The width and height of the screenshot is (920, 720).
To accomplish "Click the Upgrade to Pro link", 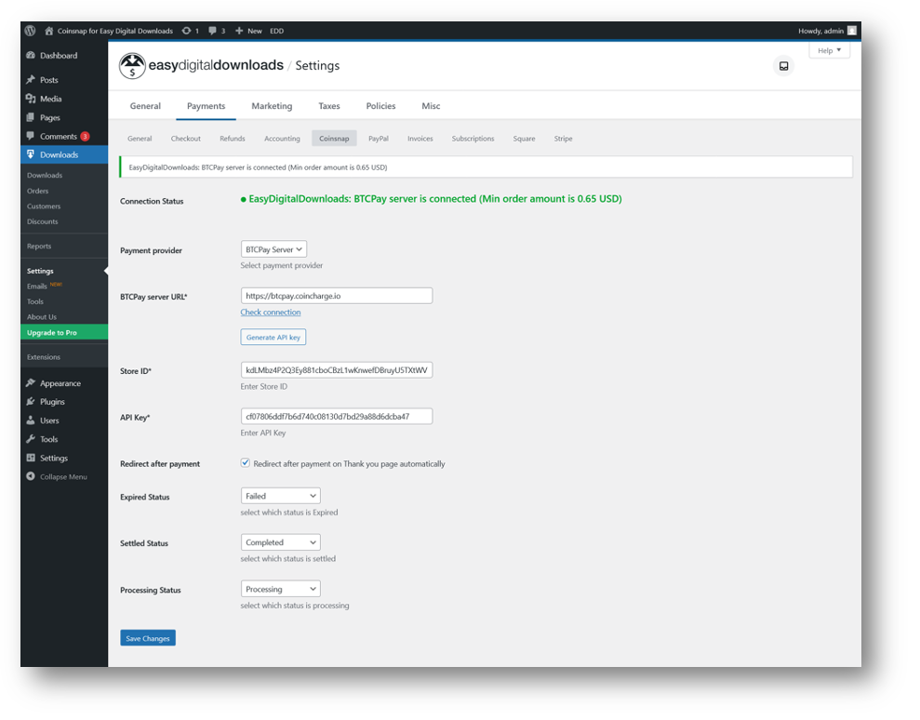I will 64,332.
